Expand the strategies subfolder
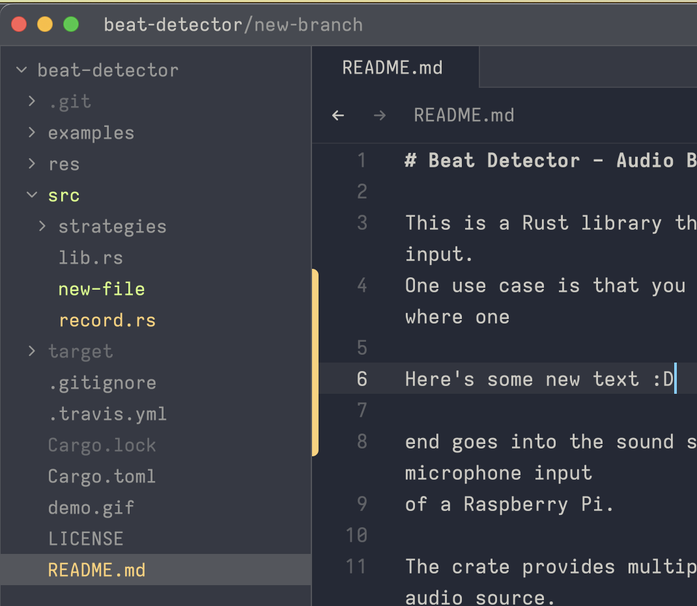 (x=42, y=227)
